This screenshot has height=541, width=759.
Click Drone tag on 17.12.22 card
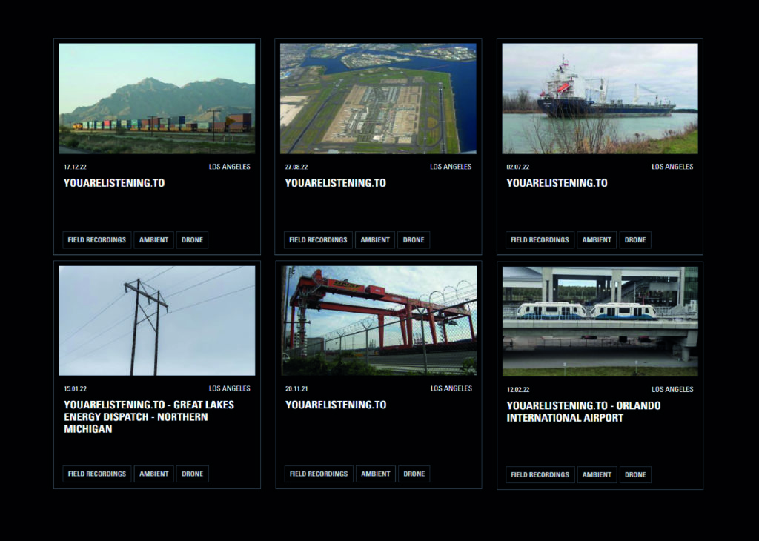(192, 239)
